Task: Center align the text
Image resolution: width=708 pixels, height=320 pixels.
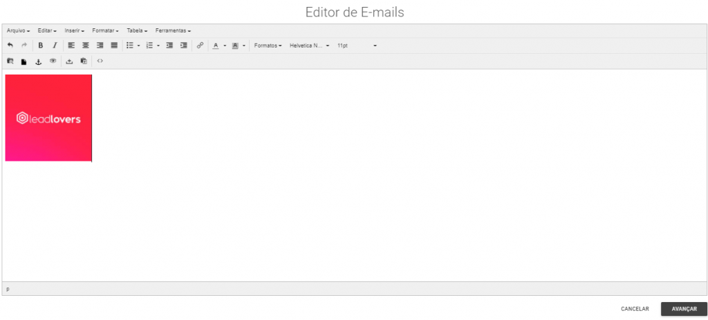Action: coord(86,46)
